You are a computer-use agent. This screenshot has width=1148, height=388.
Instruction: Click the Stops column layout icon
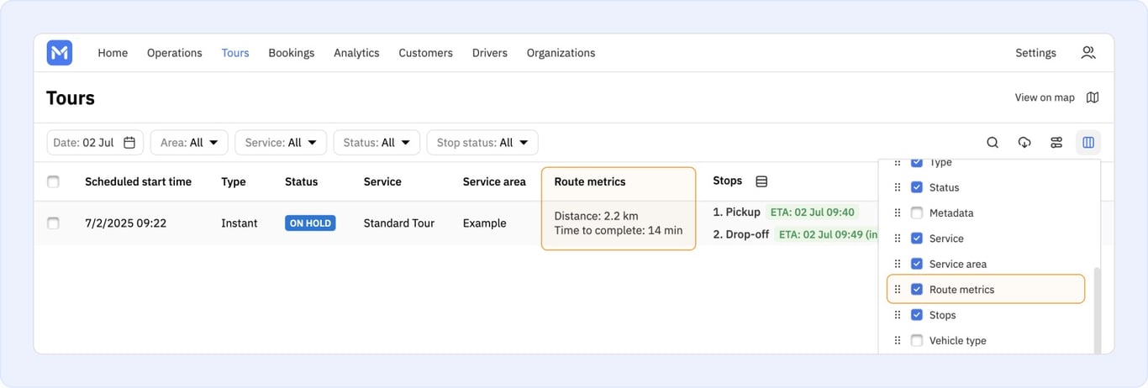tap(761, 181)
